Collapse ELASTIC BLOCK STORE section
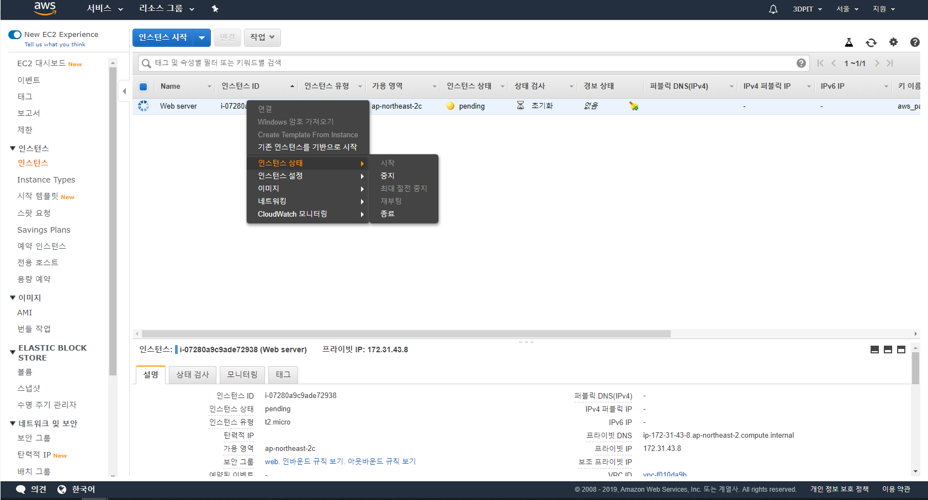Image resolution: width=928 pixels, height=500 pixels. pos(13,352)
